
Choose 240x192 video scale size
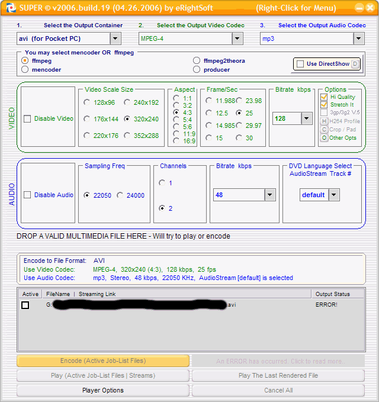127,102
